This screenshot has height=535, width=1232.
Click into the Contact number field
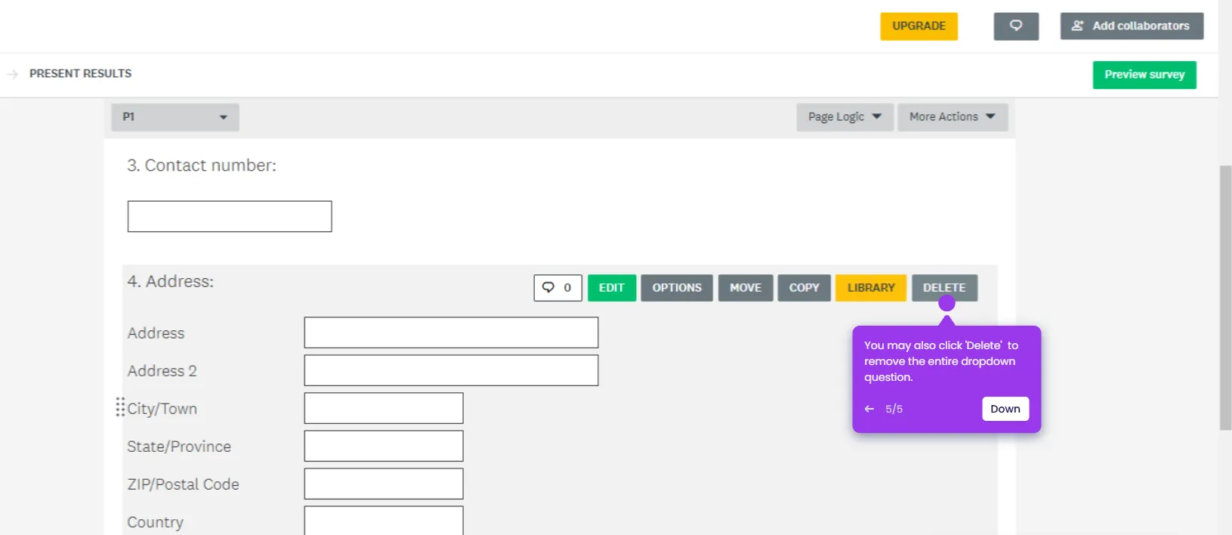(x=230, y=216)
